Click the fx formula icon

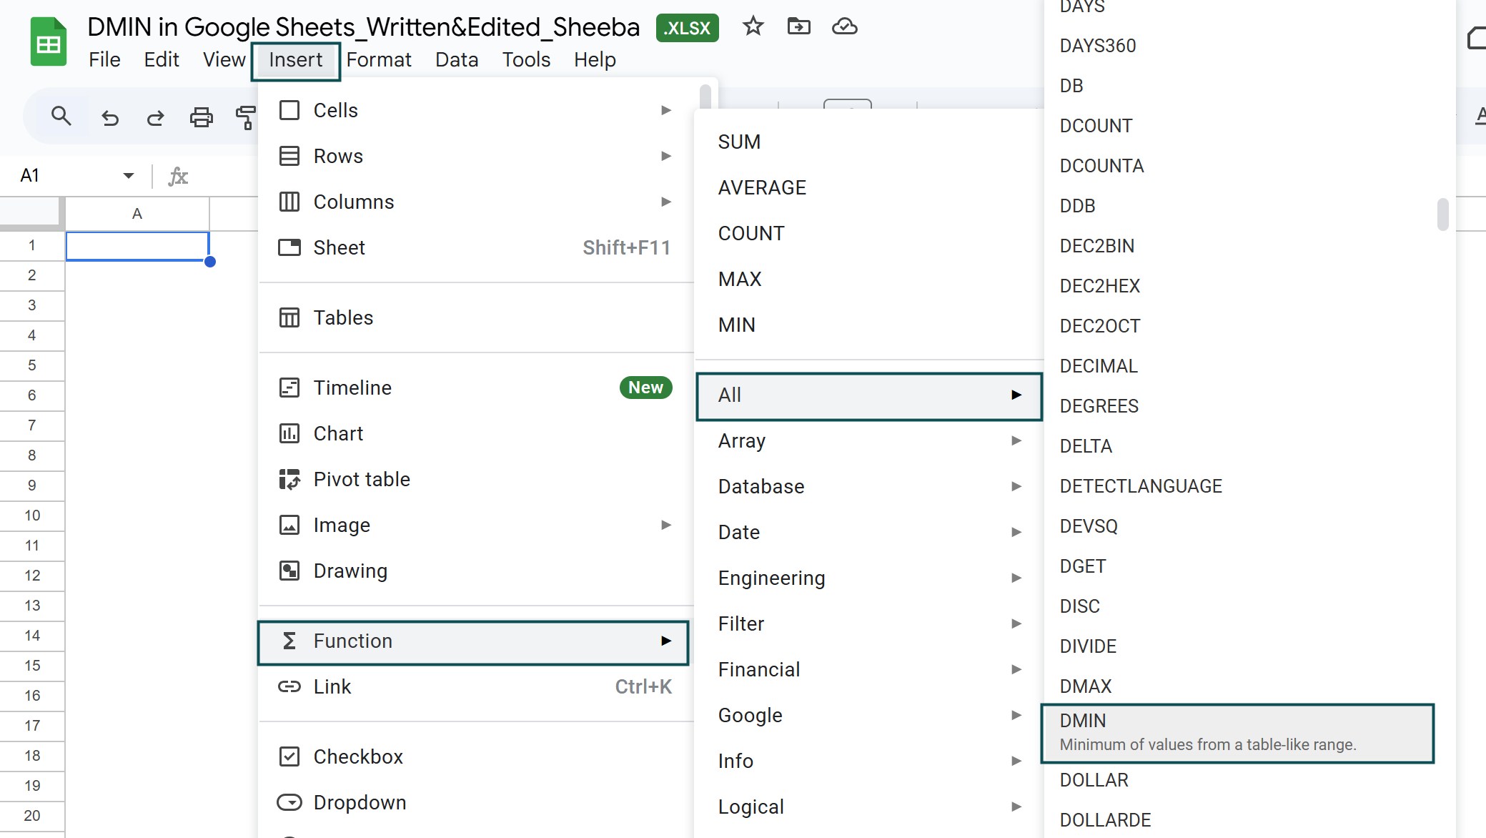(x=178, y=176)
